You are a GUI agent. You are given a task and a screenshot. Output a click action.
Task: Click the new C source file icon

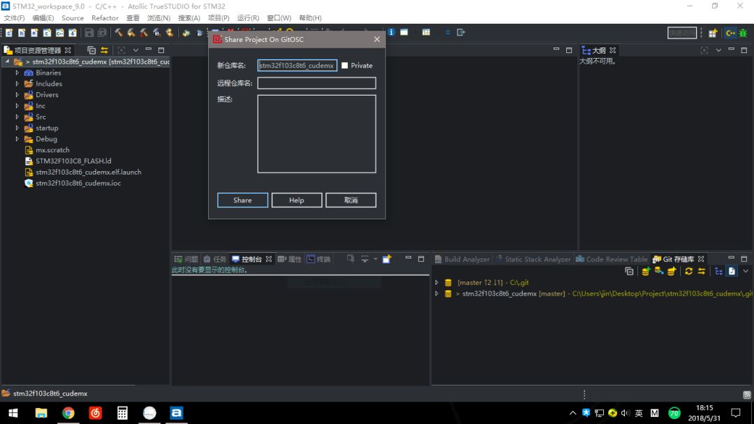(x=8, y=33)
